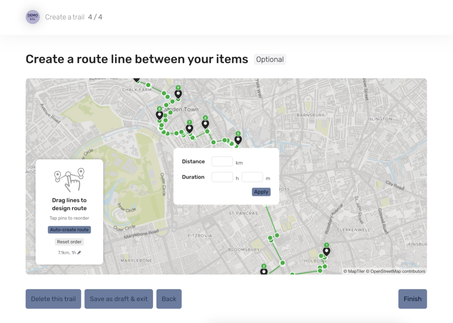Select map pin number 5

(238, 140)
